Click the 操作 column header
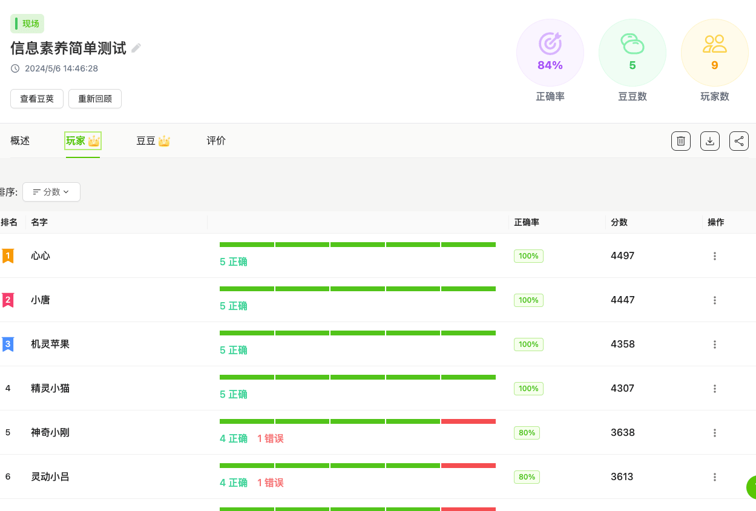This screenshot has height=511, width=756. point(716,222)
